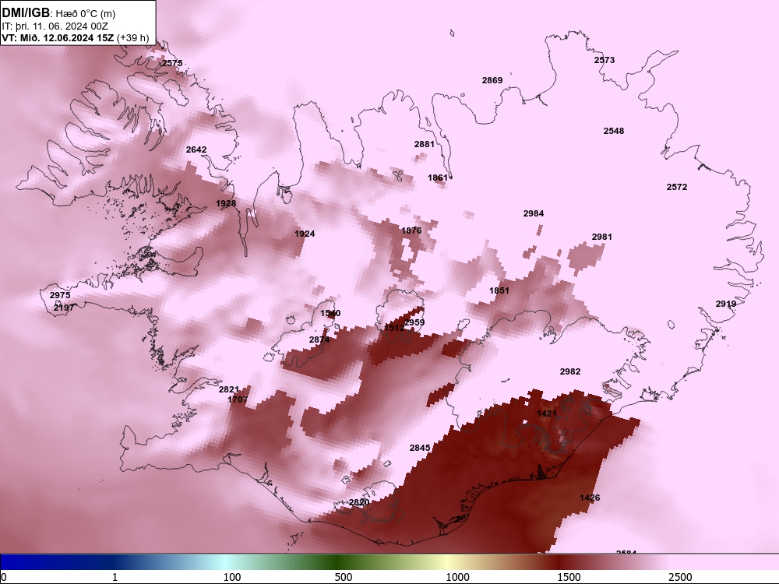Click the 1 label on the colour scale
Screen dimensions: 779x584
115,577
